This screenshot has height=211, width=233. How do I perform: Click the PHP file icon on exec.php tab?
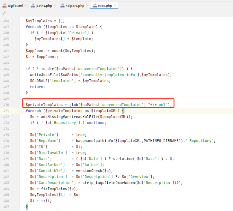click(95, 6)
